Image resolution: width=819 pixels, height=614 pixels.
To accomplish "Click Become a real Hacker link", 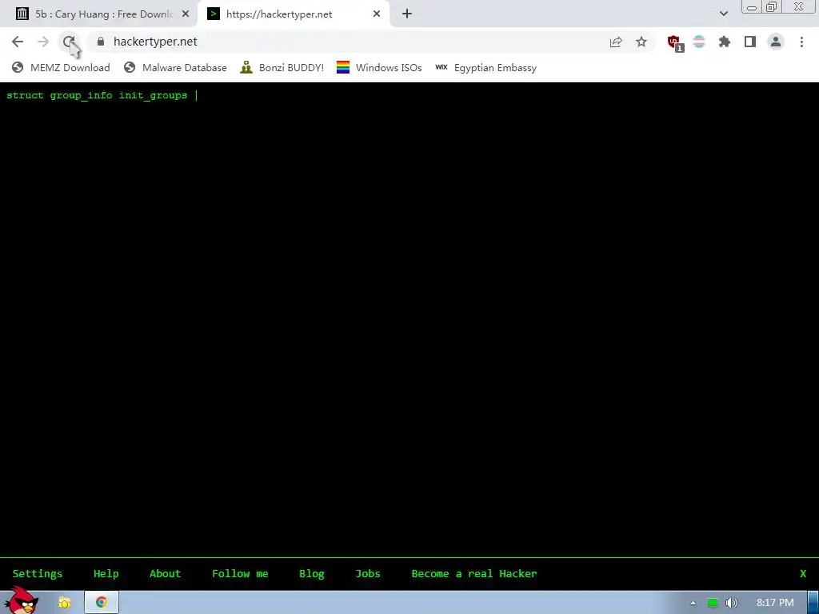I will (473, 573).
